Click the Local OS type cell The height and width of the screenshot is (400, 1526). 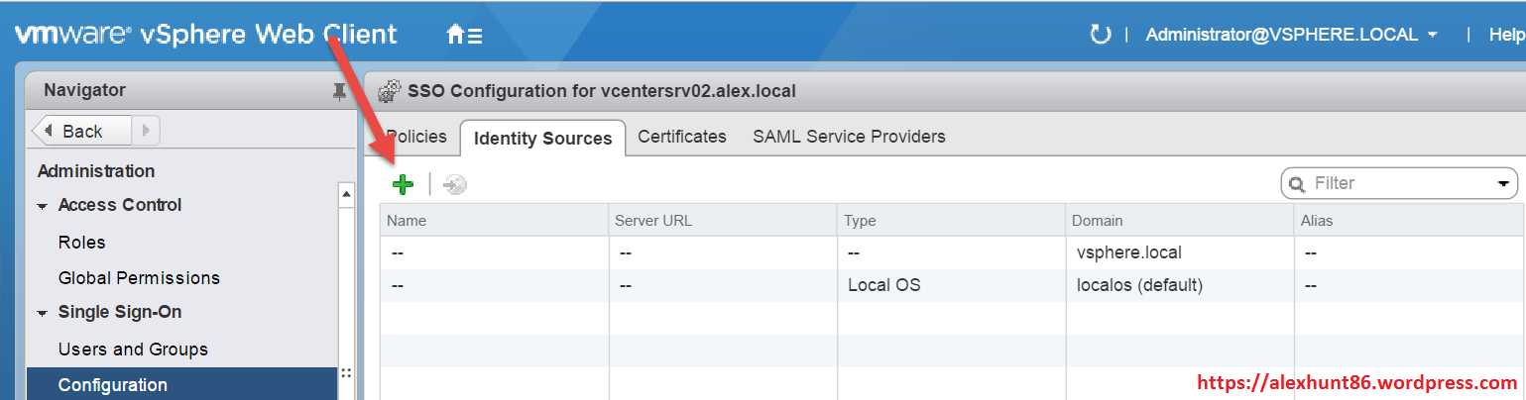click(x=952, y=285)
